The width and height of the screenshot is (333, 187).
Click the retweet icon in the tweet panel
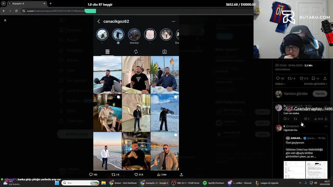click(x=289, y=78)
